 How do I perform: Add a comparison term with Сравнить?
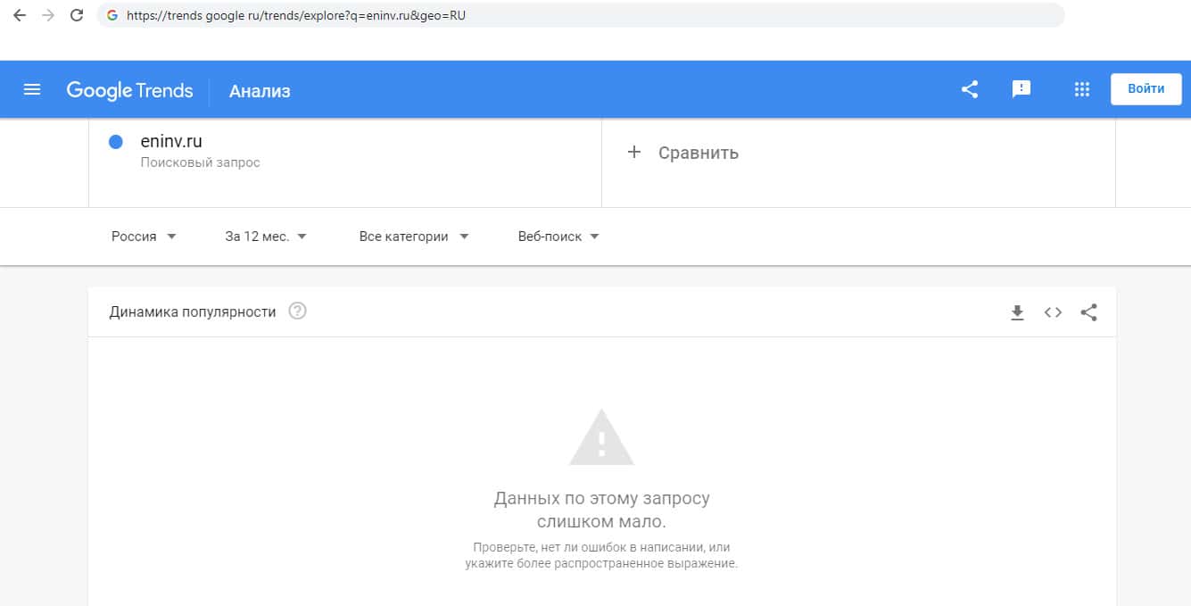coord(683,153)
